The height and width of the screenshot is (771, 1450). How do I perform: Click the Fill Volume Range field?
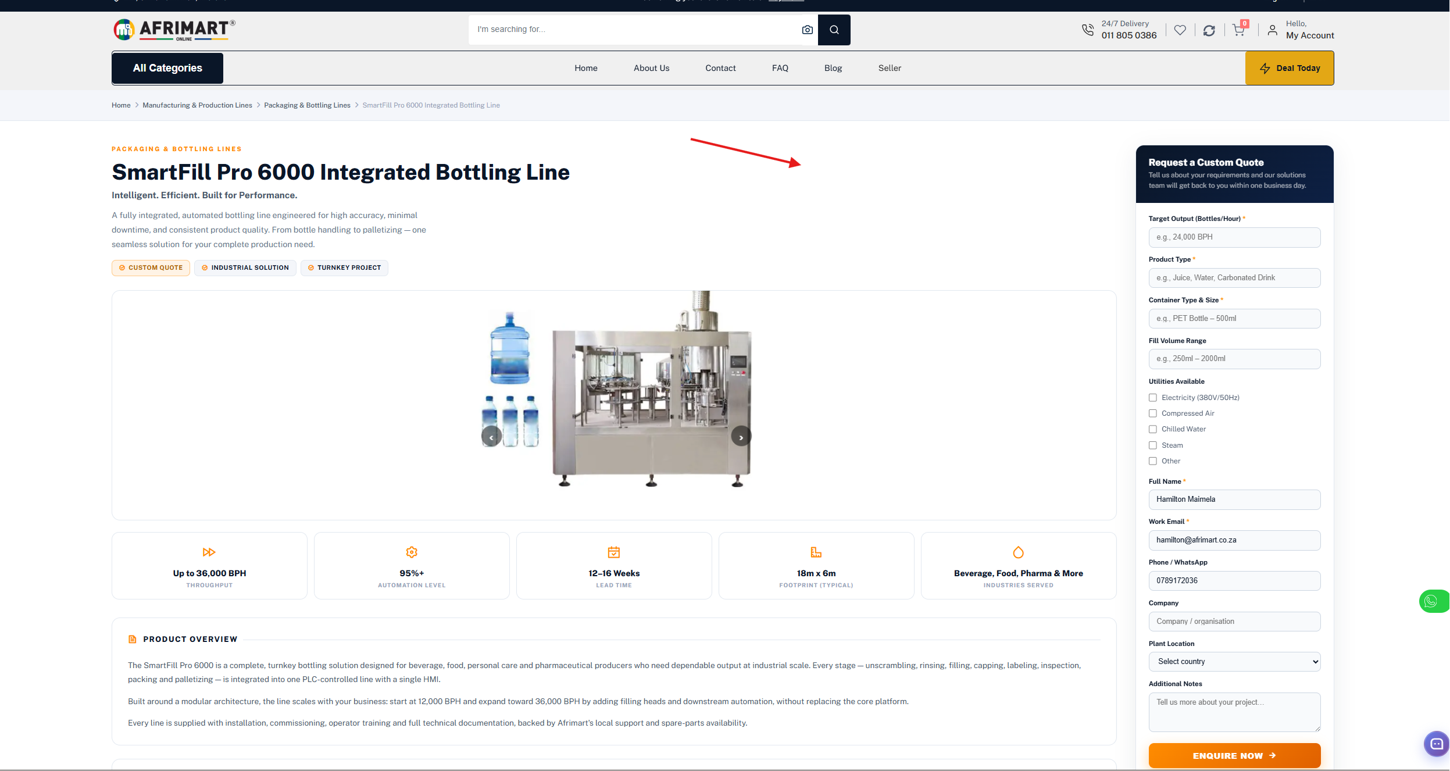[x=1234, y=359]
